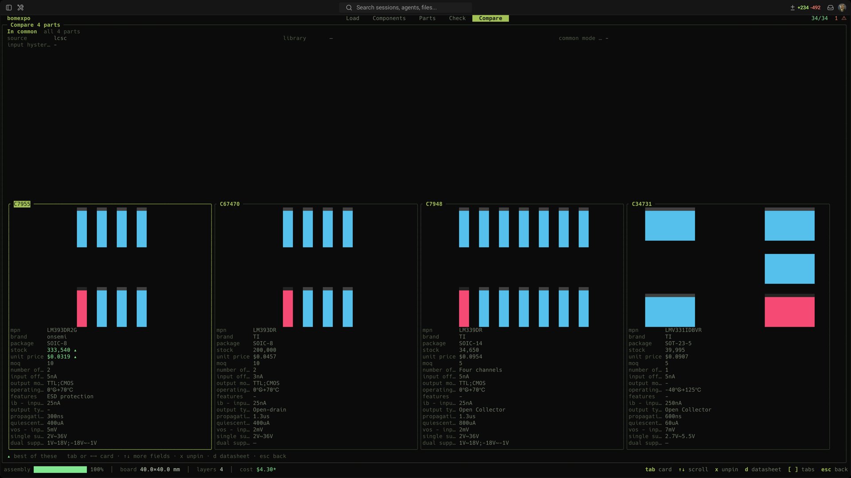Click the $0.0457 unit price
The height and width of the screenshot is (478, 851).
click(x=265, y=357)
